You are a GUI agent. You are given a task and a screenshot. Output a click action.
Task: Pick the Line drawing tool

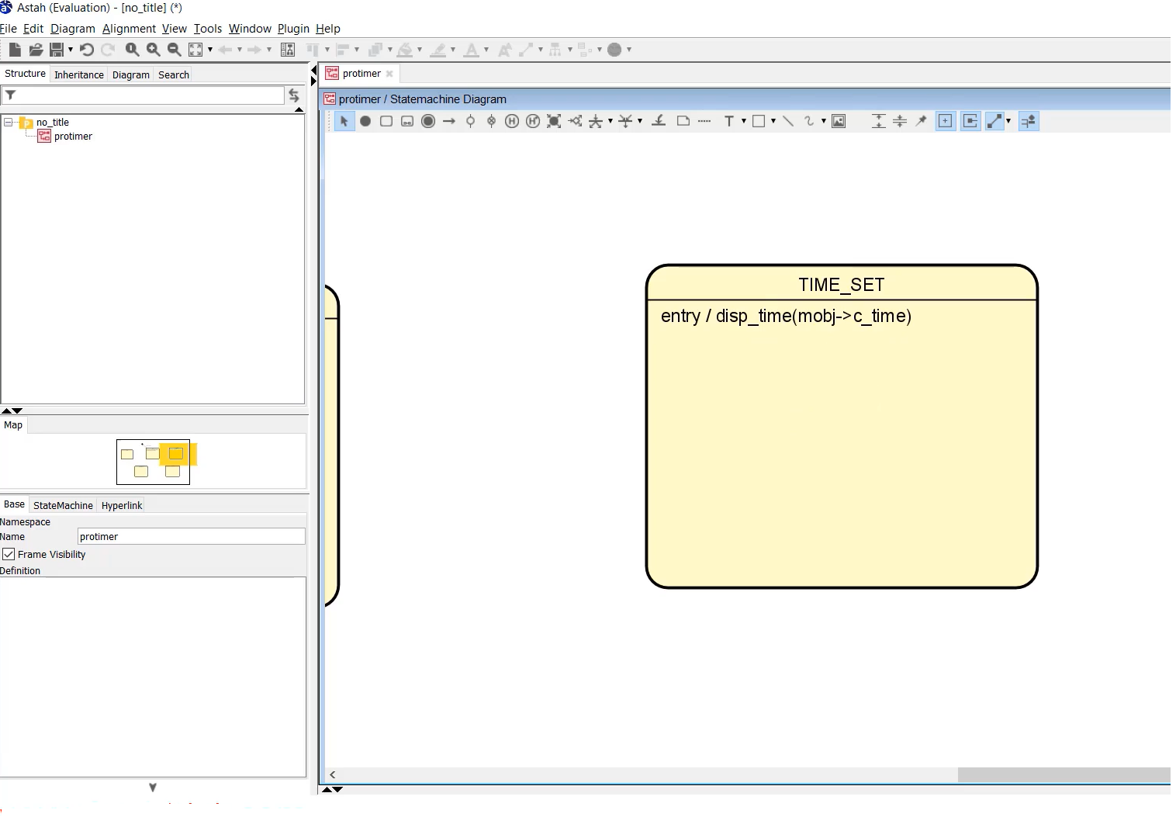pyautogui.click(x=788, y=121)
